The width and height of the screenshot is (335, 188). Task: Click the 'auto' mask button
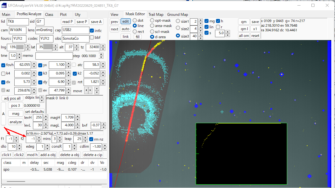tap(126, 29)
